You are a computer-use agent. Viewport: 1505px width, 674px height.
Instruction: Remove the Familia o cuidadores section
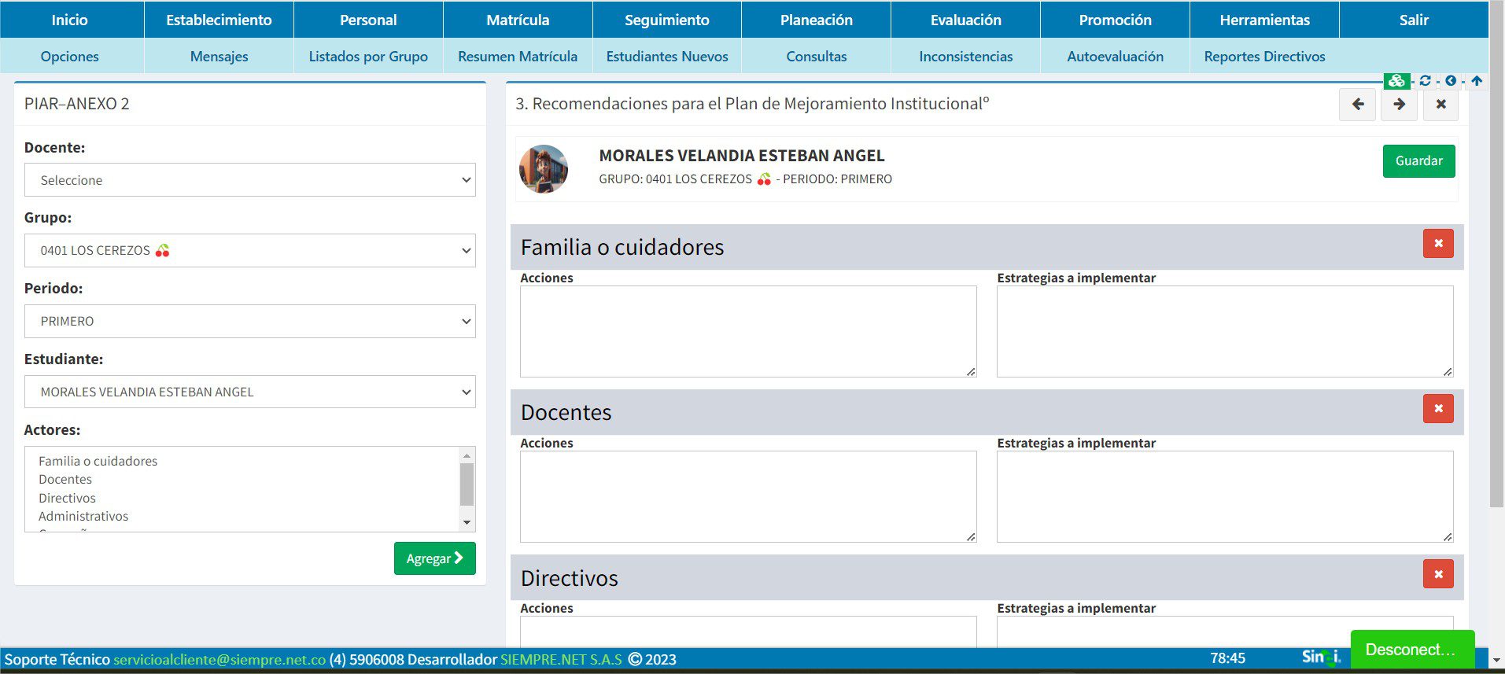point(1438,243)
